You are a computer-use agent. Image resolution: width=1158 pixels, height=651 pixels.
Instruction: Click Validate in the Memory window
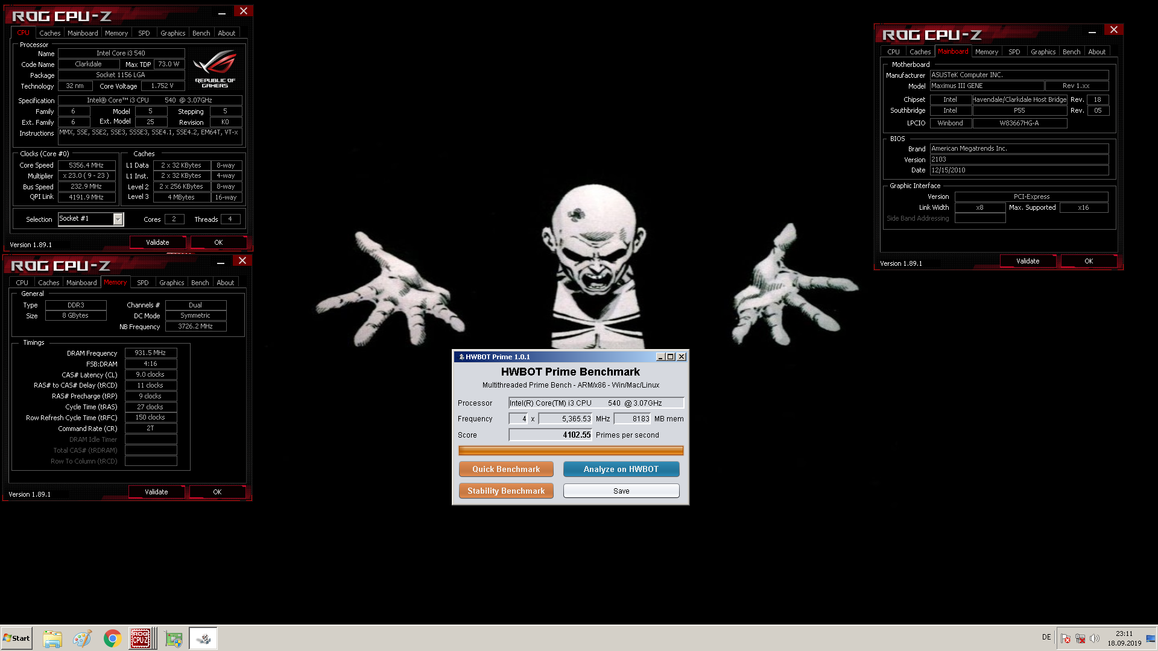(156, 492)
